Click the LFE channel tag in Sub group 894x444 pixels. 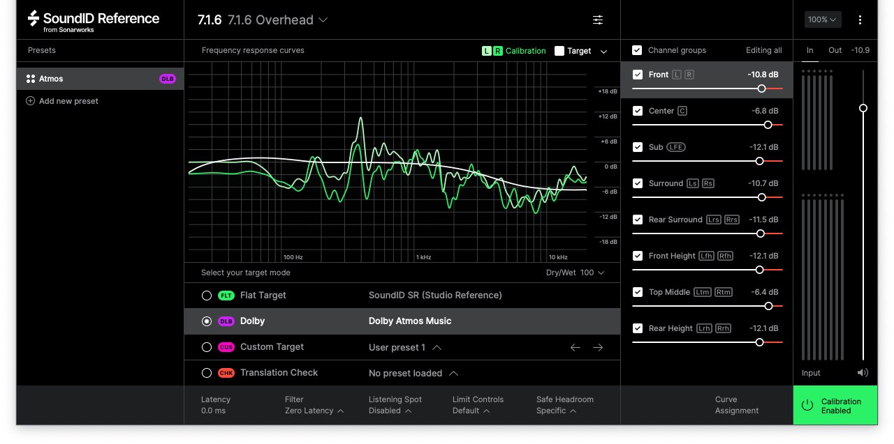tap(676, 147)
